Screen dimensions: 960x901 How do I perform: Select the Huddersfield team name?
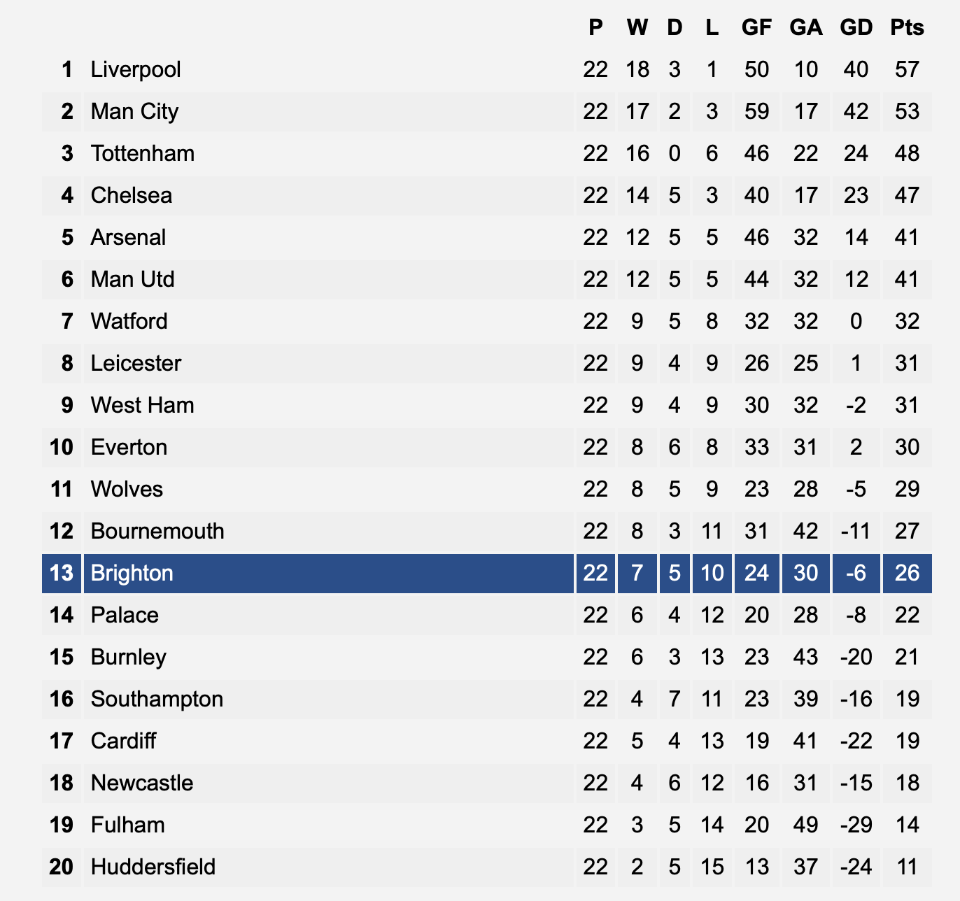153,867
